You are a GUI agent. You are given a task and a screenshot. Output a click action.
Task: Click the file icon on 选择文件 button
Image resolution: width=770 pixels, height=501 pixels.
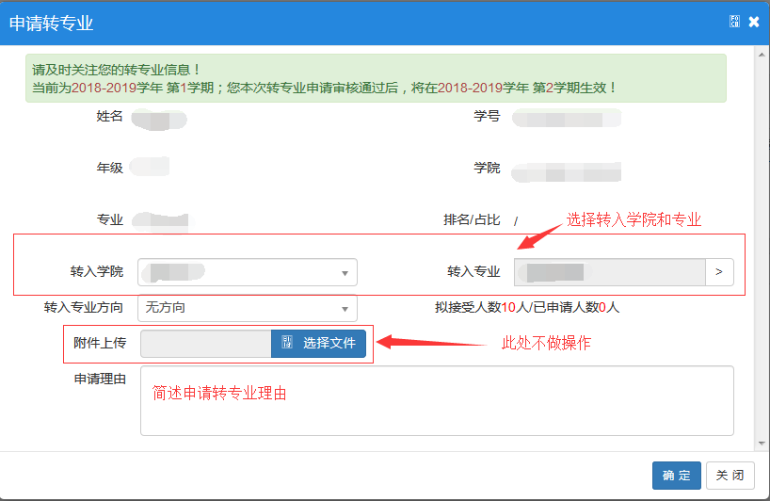tap(287, 344)
